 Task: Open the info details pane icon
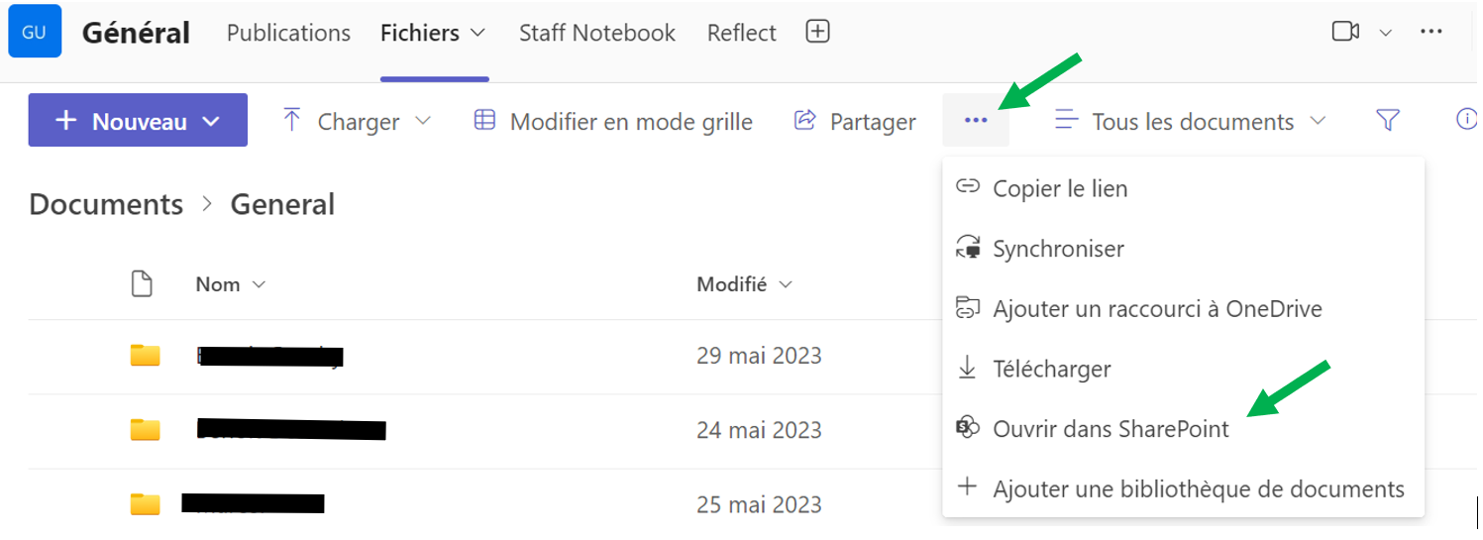click(x=1466, y=120)
